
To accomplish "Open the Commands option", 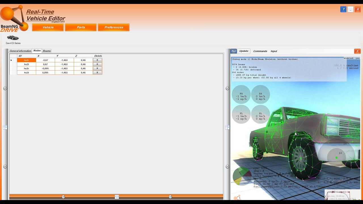I will [260, 51].
